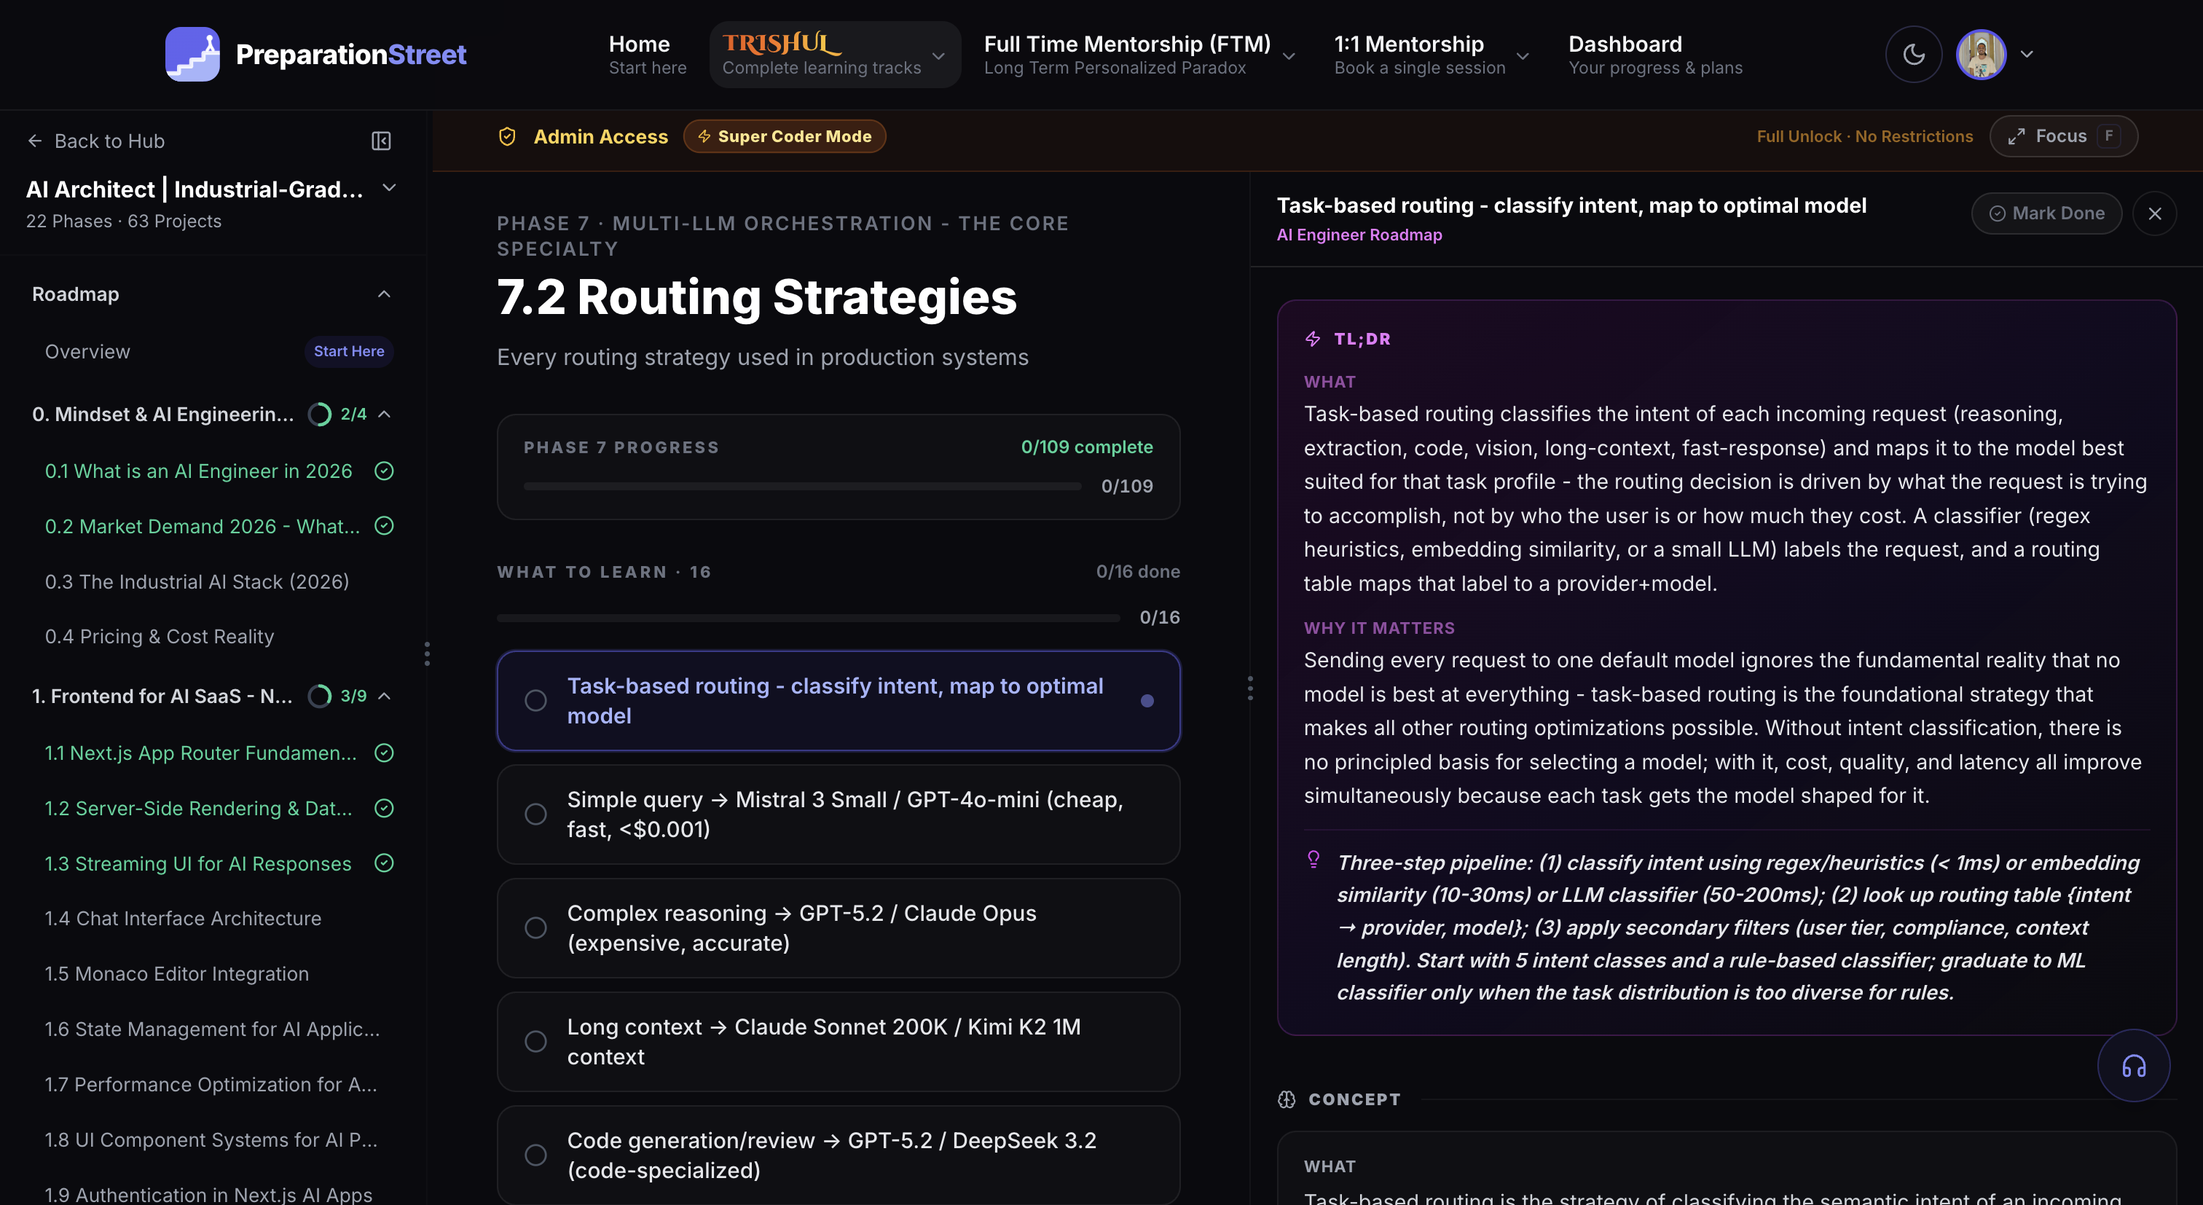Click the back arrow beside Back to Hub
Screen dimensions: 2203x1205
click(x=35, y=141)
